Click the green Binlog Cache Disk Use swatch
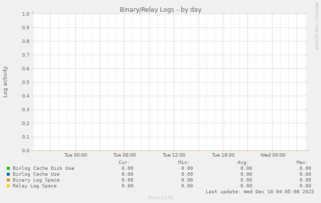 8,168
